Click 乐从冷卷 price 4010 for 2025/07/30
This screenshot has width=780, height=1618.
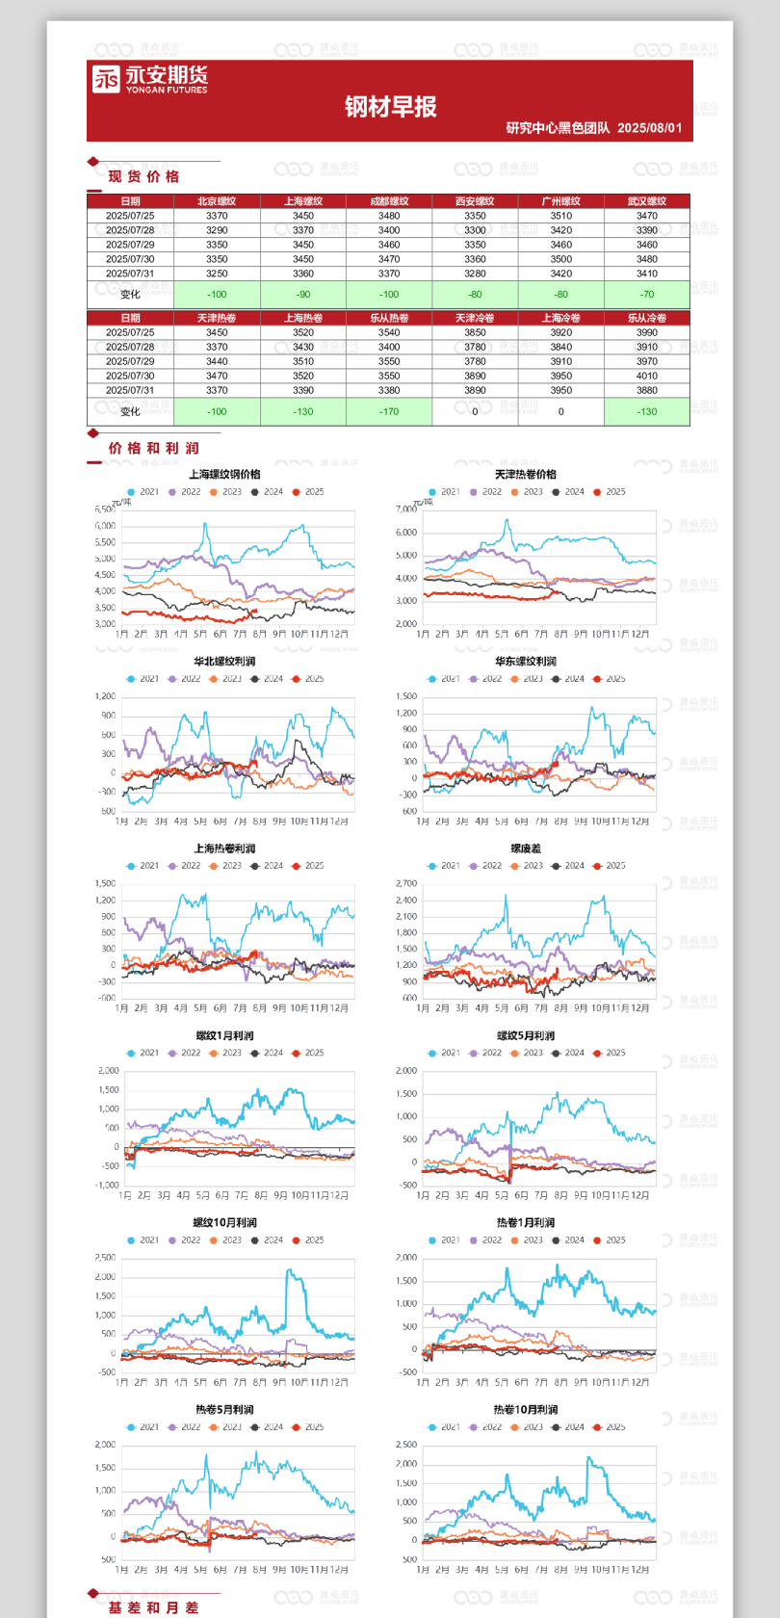647,376
